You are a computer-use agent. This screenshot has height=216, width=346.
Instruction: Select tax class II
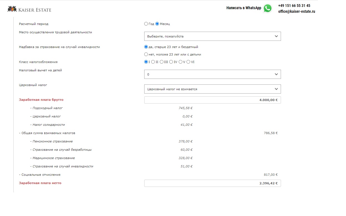153,62
